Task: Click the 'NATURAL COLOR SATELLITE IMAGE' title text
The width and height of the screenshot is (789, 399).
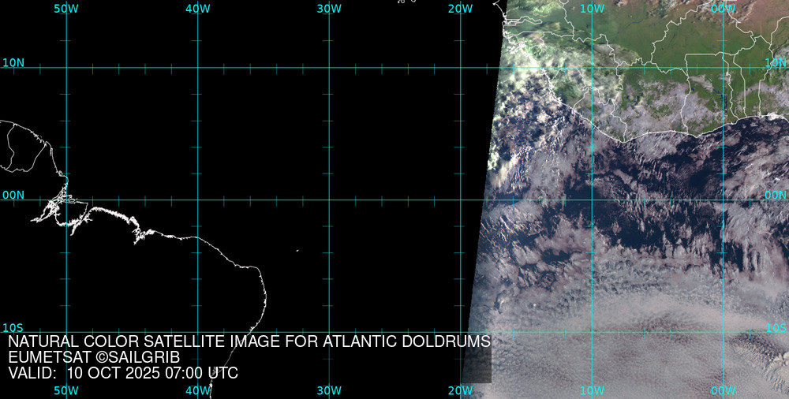Action: point(249,342)
